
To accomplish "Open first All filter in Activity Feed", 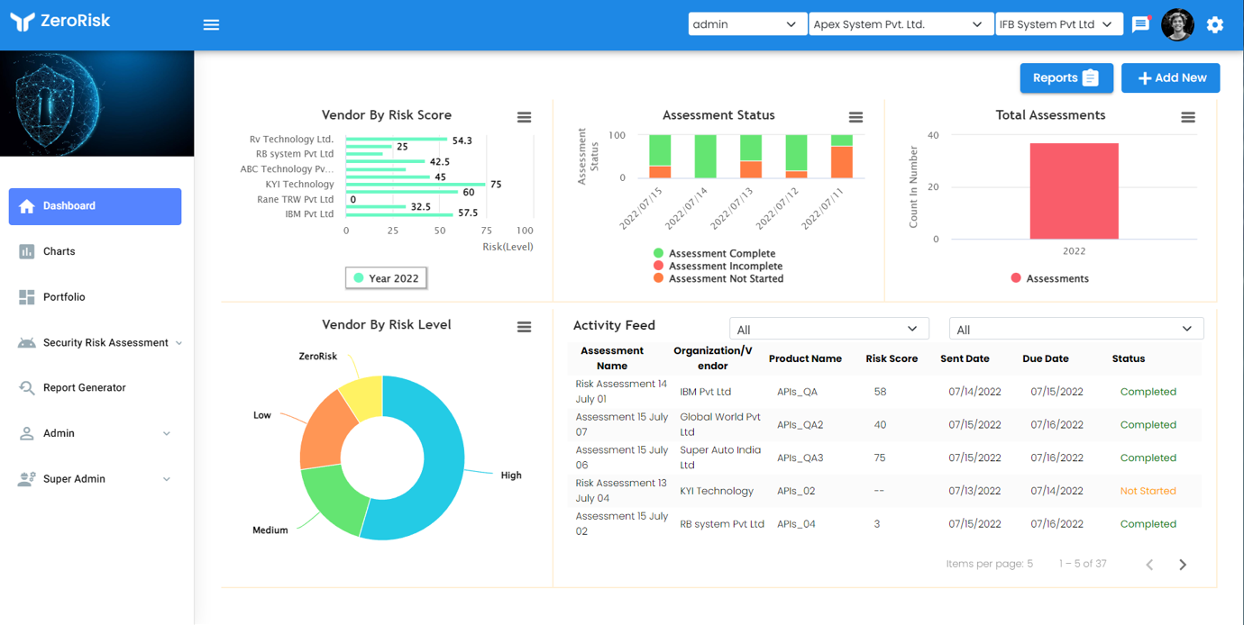I will pyautogui.click(x=828, y=329).
